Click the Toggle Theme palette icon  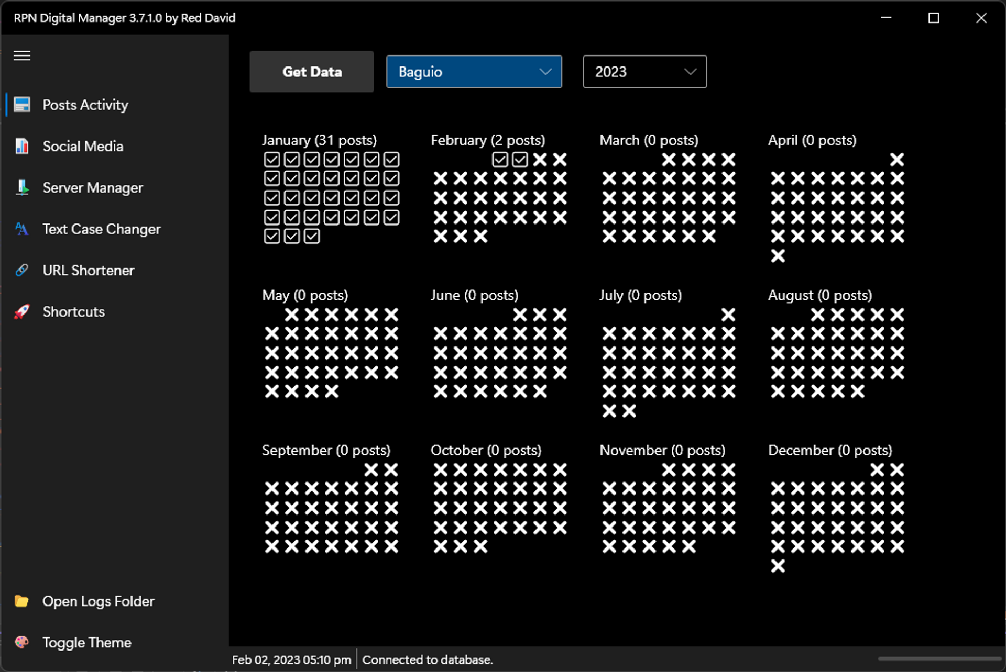(x=22, y=642)
